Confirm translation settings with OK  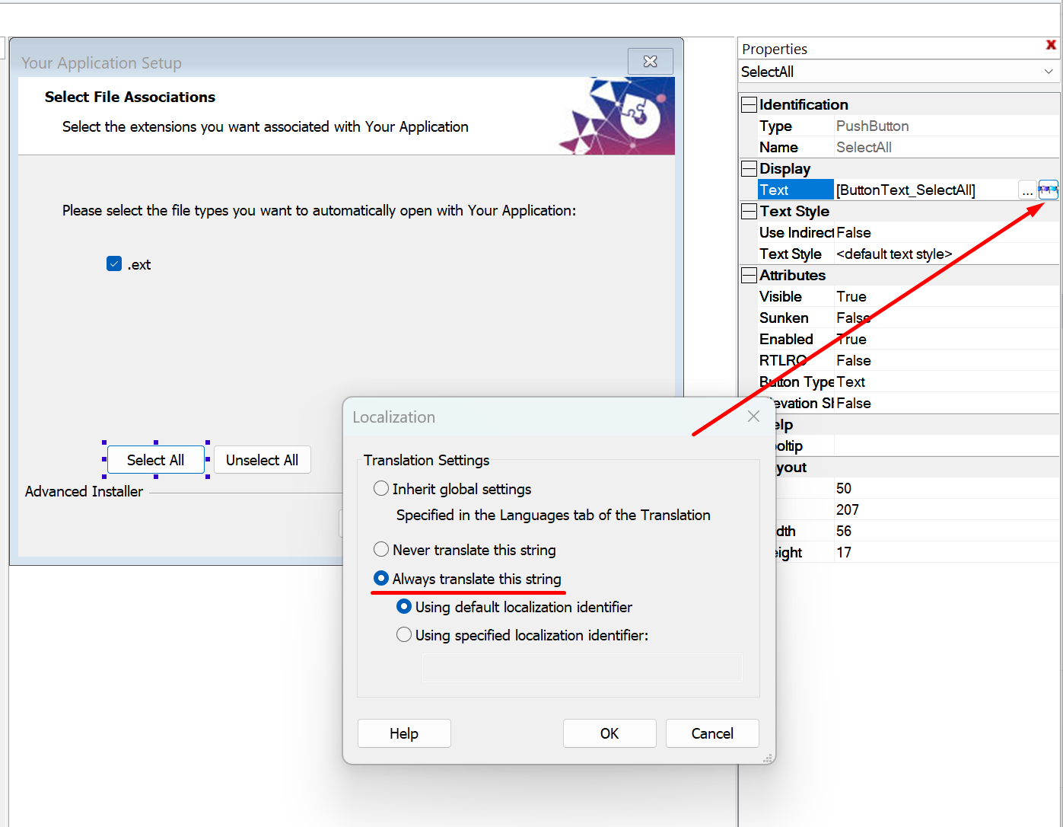coord(609,733)
